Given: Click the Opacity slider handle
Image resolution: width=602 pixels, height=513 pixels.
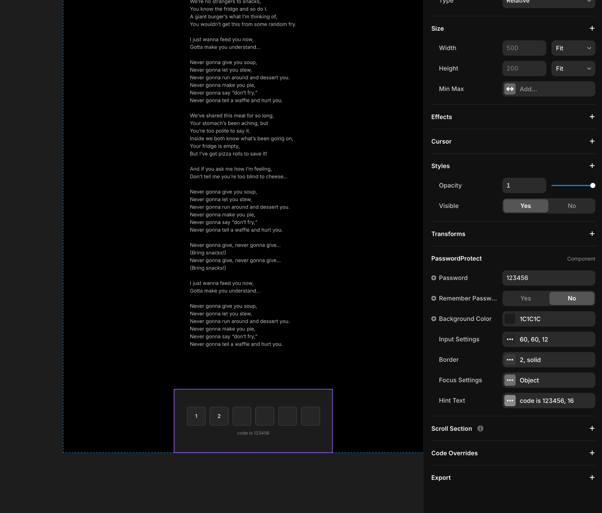Looking at the screenshot, I should click(x=593, y=185).
